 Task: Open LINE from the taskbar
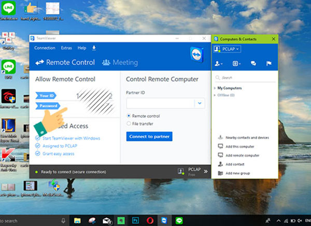coord(179,221)
